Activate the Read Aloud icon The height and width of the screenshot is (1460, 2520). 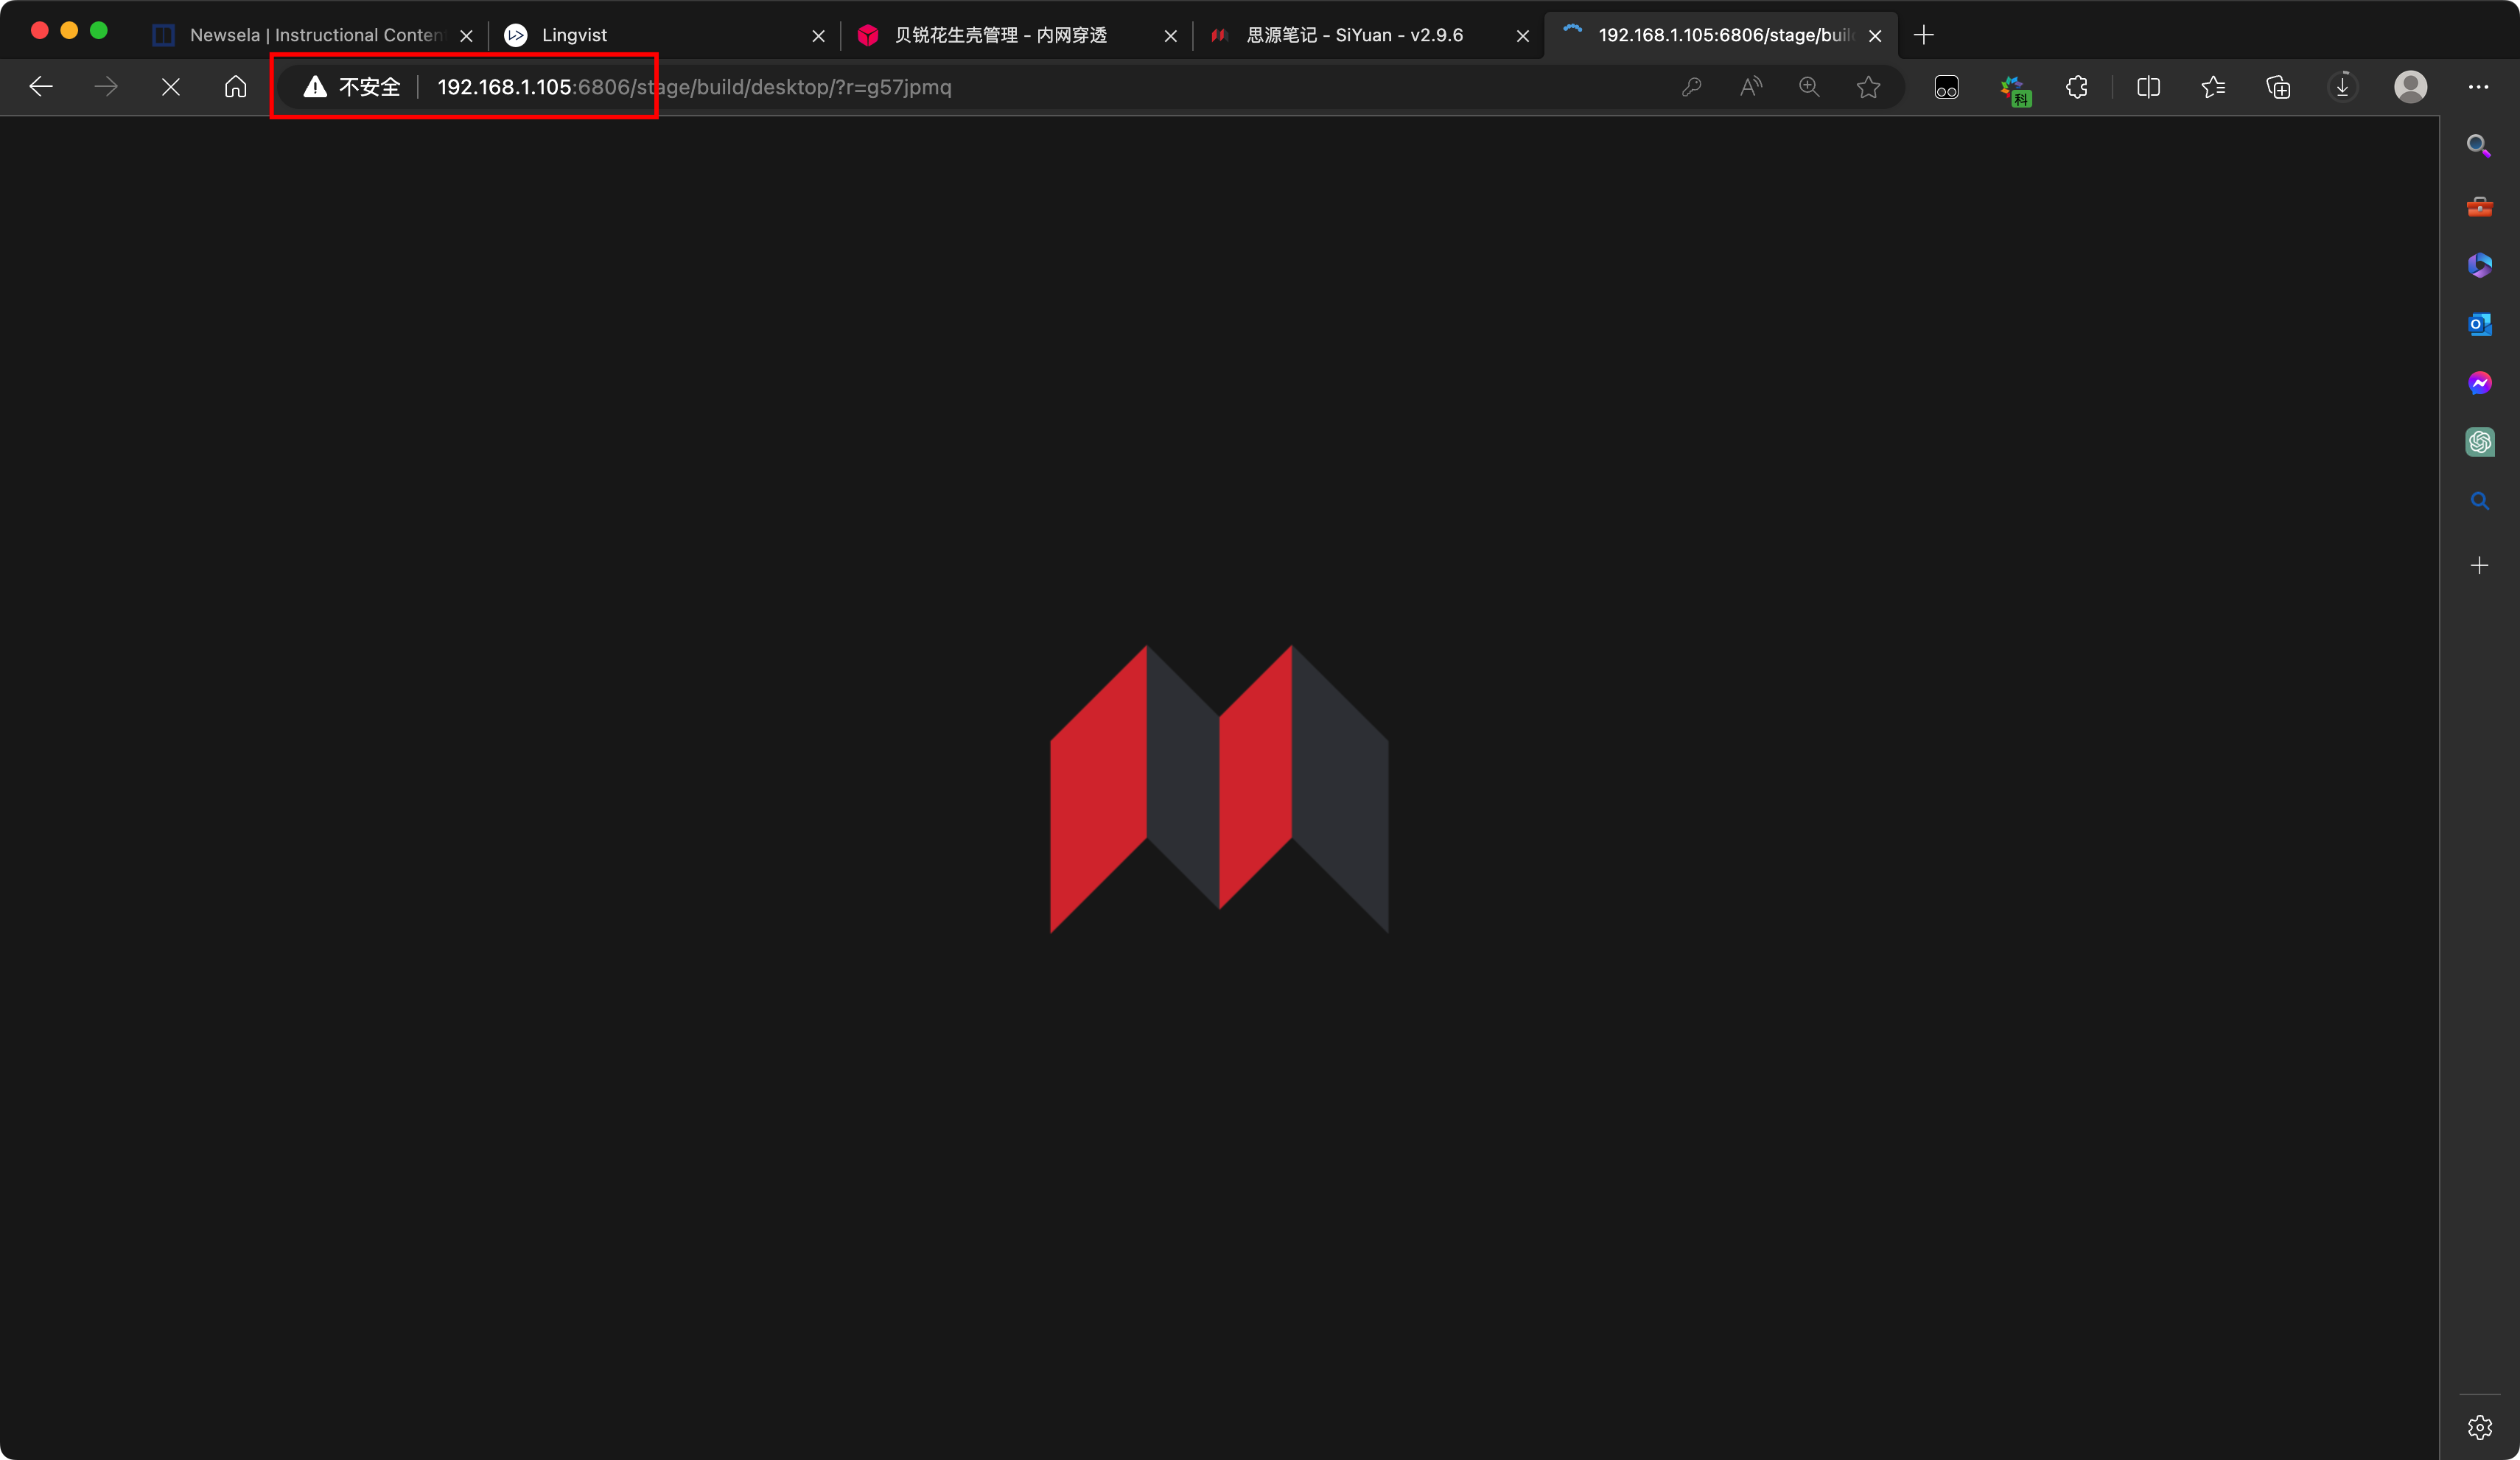pyautogui.click(x=1750, y=87)
